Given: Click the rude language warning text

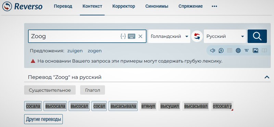Looking at the screenshot, I should (130, 61).
